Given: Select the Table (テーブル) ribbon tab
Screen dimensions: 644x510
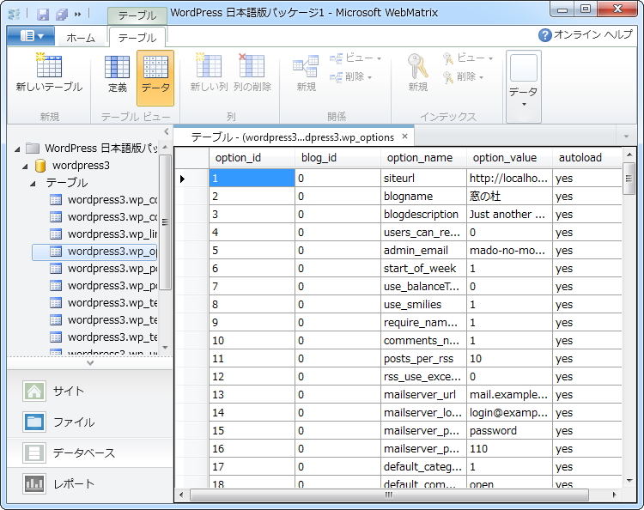Looking at the screenshot, I should tap(137, 38).
